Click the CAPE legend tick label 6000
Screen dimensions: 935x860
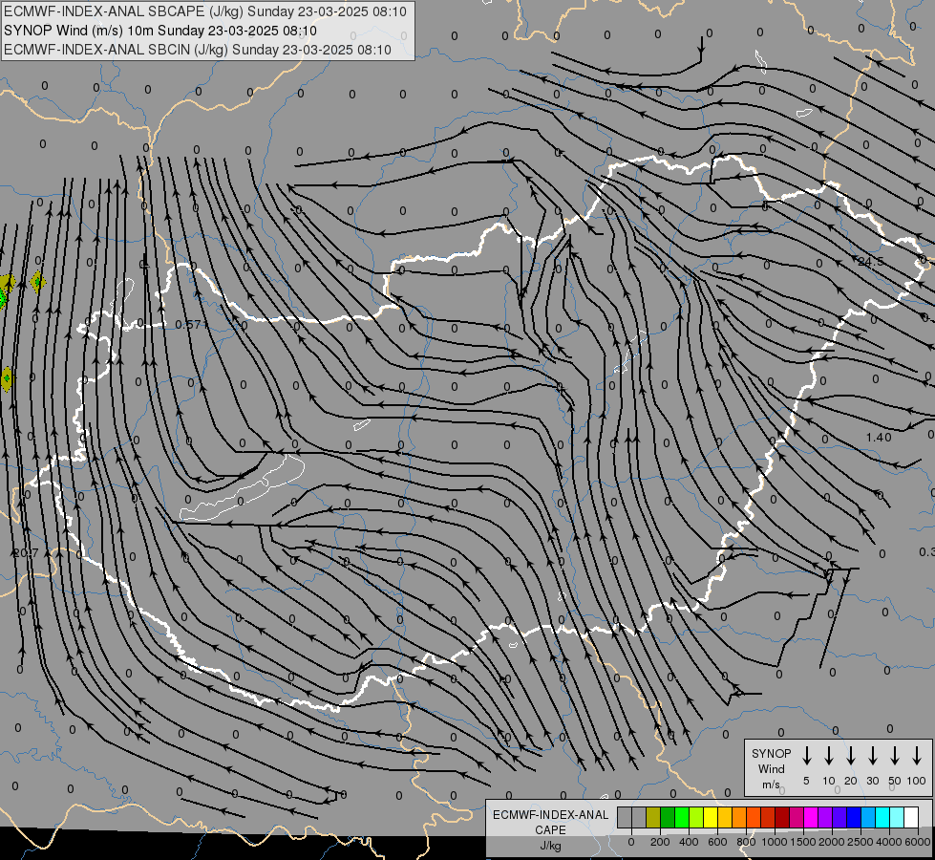click(x=918, y=842)
